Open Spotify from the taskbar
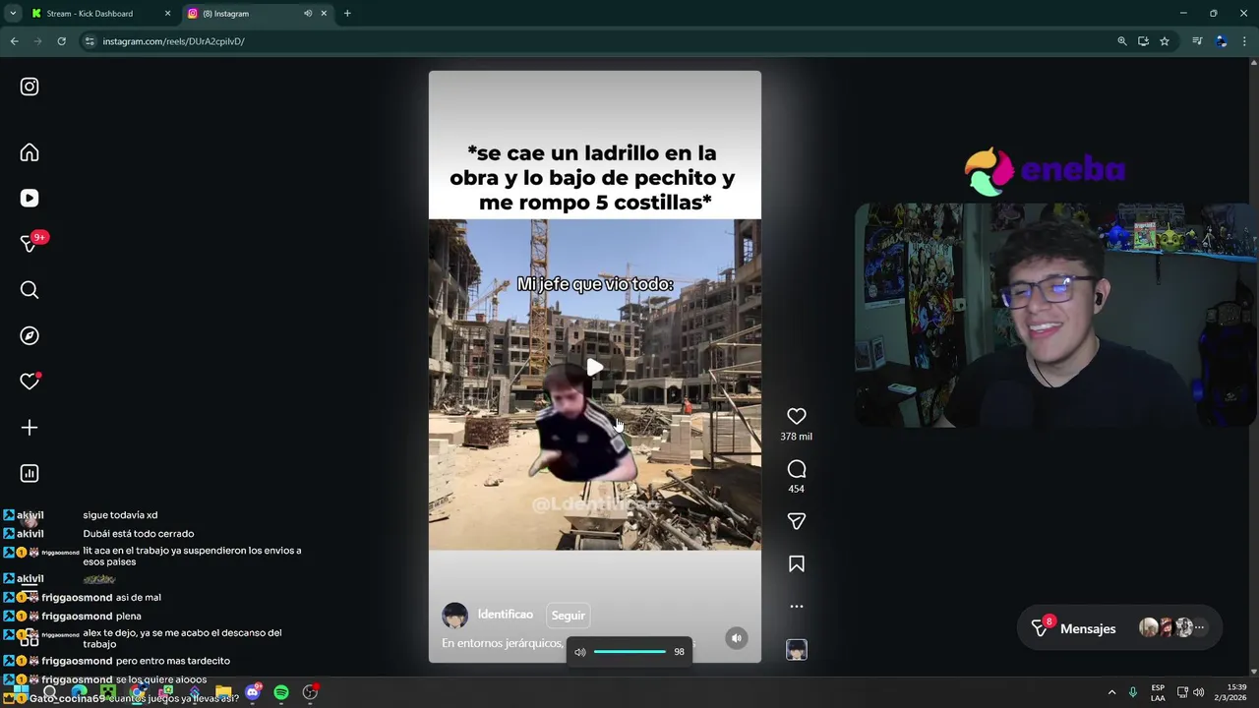 point(281,692)
